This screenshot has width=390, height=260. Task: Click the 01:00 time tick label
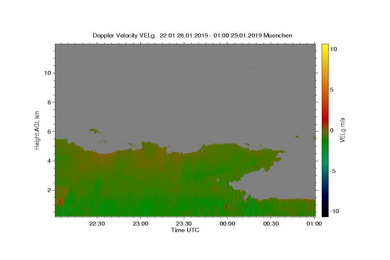314,224
